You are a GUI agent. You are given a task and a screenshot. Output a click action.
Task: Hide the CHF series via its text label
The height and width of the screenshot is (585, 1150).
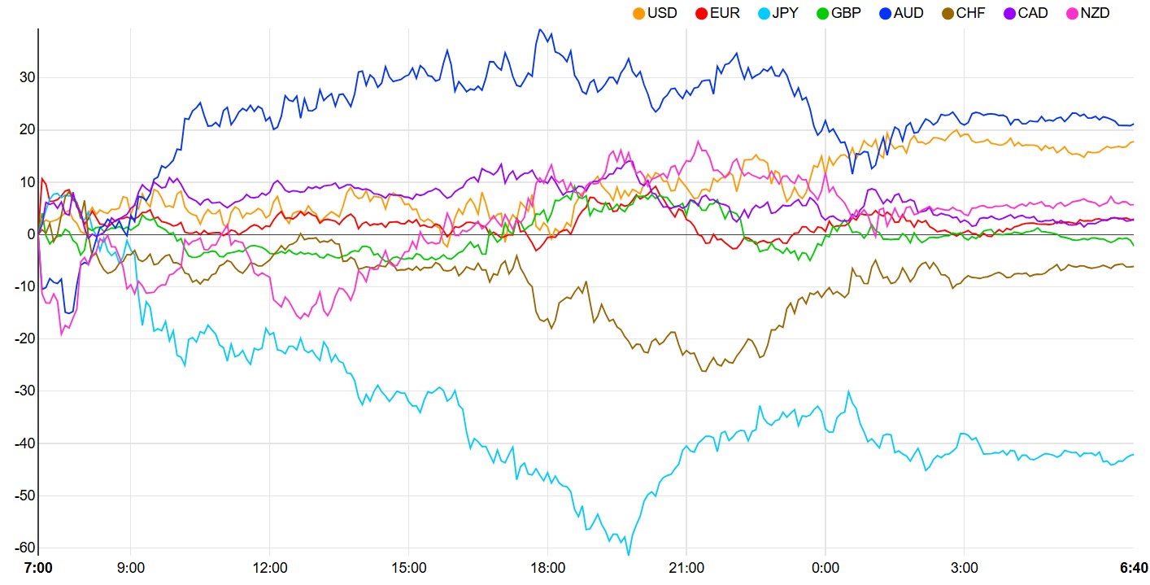coord(970,13)
